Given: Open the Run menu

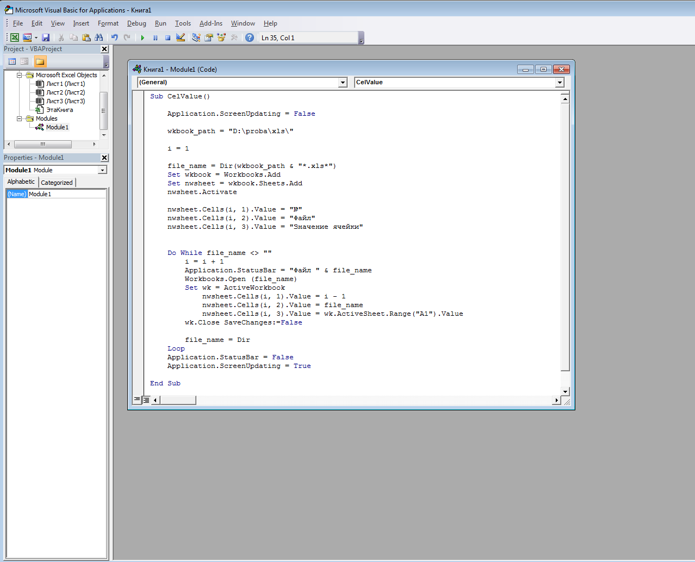Looking at the screenshot, I should click(x=160, y=23).
